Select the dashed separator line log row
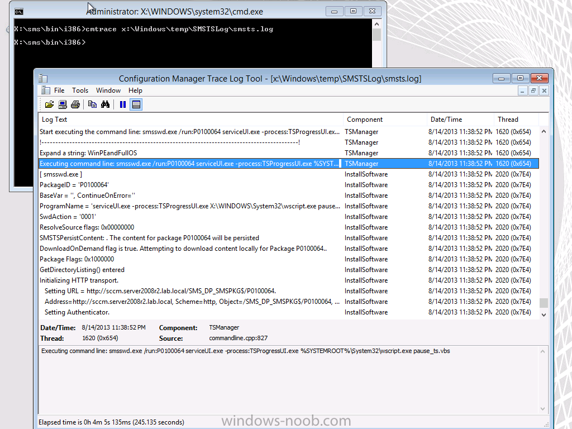Image resolution: width=572 pixels, height=429 pixels. pyautogui.click(x=289, y=142)
